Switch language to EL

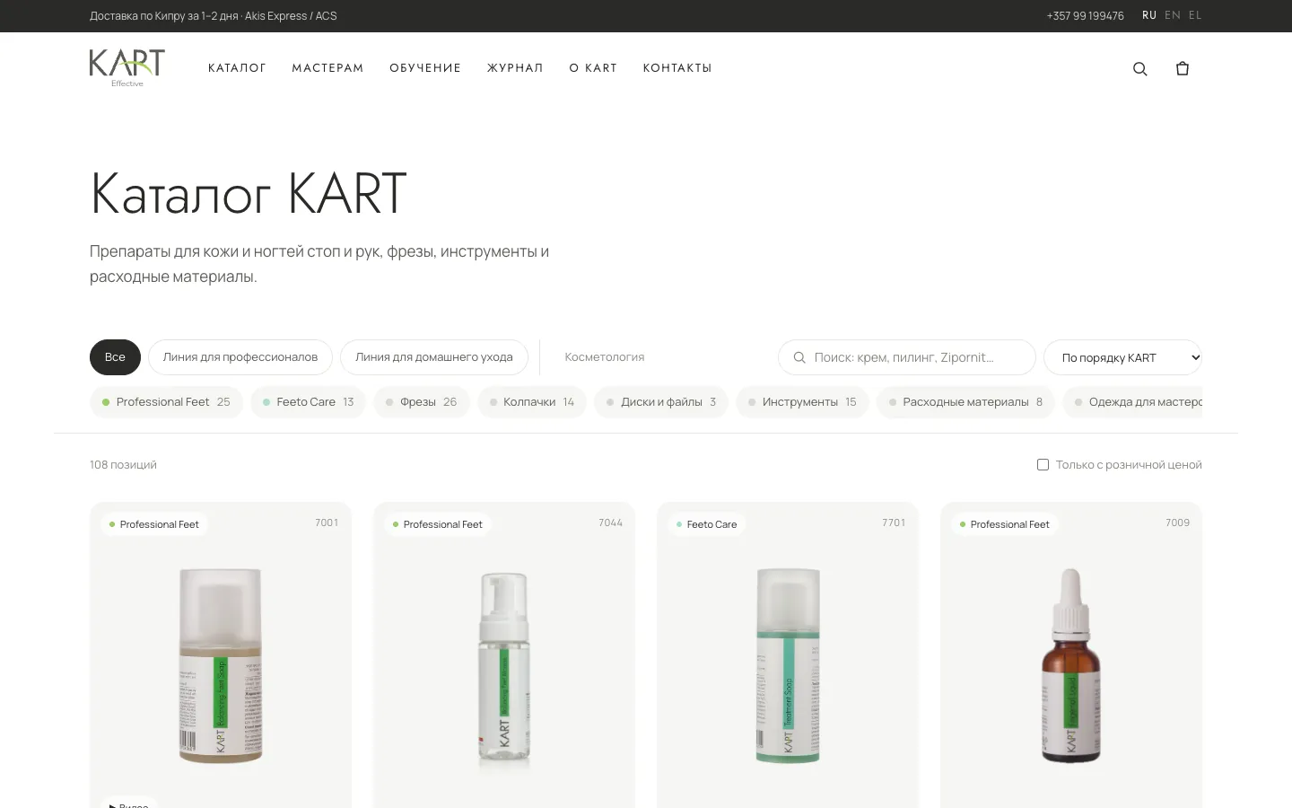pos(1195,15)
